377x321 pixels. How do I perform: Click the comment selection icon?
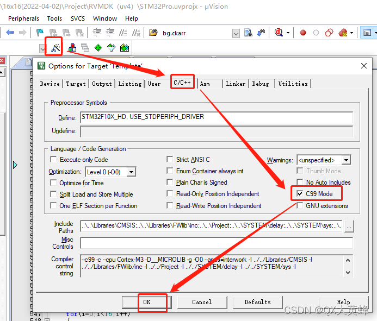(123, 33)
